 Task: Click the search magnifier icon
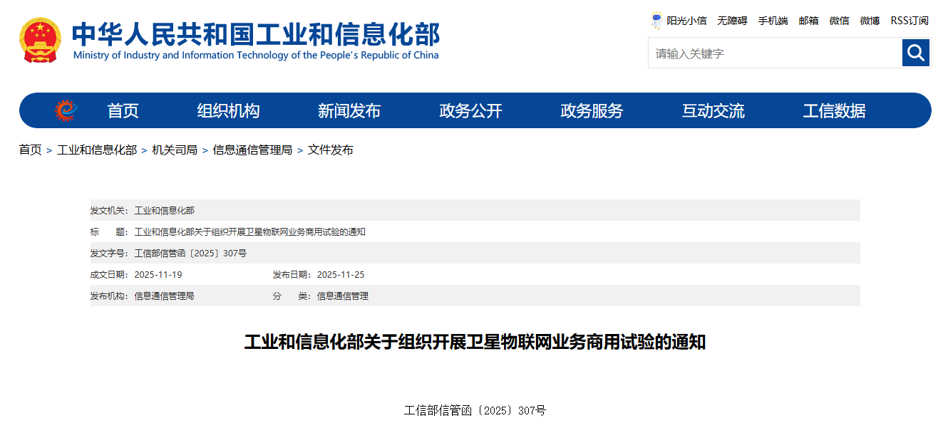coord(916,53)
